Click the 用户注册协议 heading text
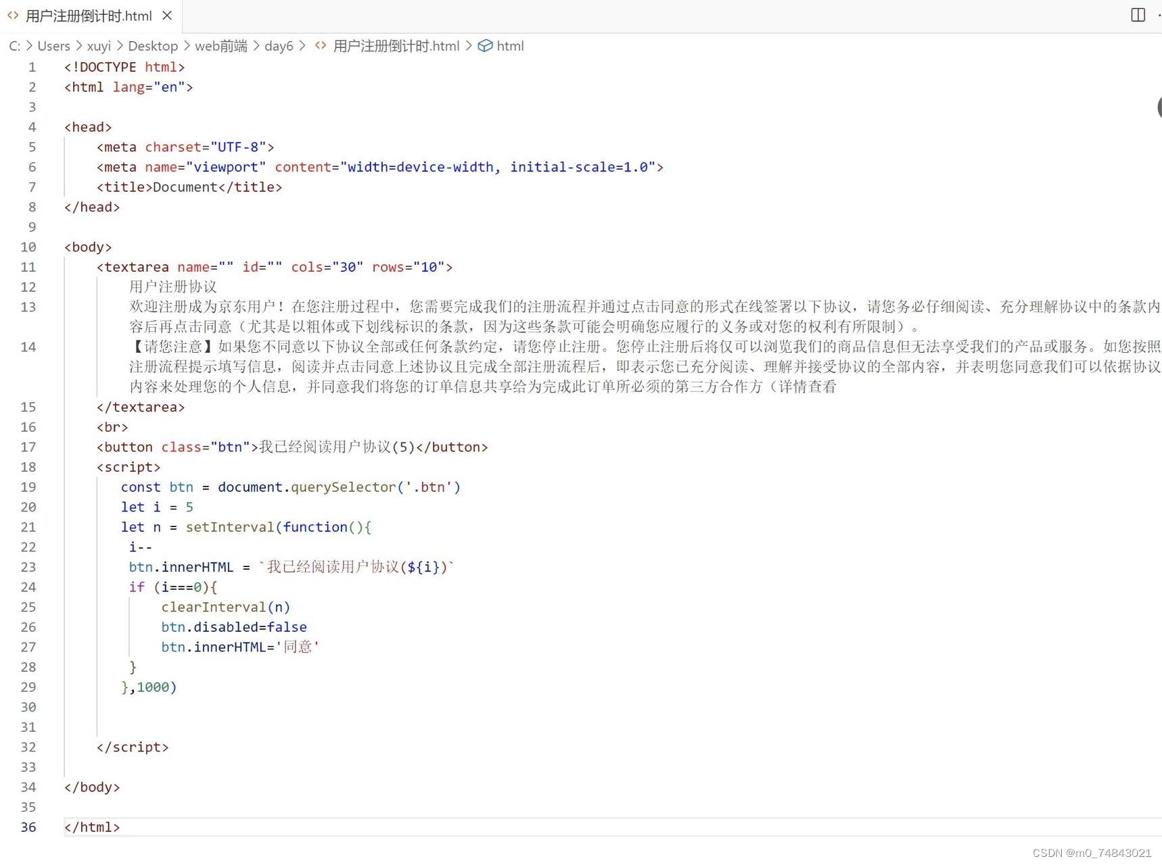 [173, 287]
